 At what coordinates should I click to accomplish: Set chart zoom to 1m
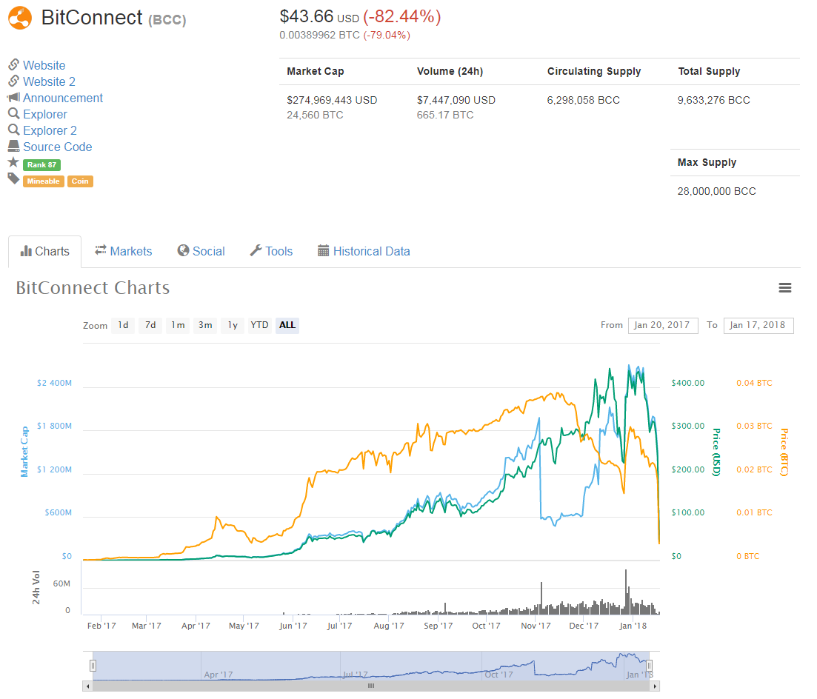(179, 325)
